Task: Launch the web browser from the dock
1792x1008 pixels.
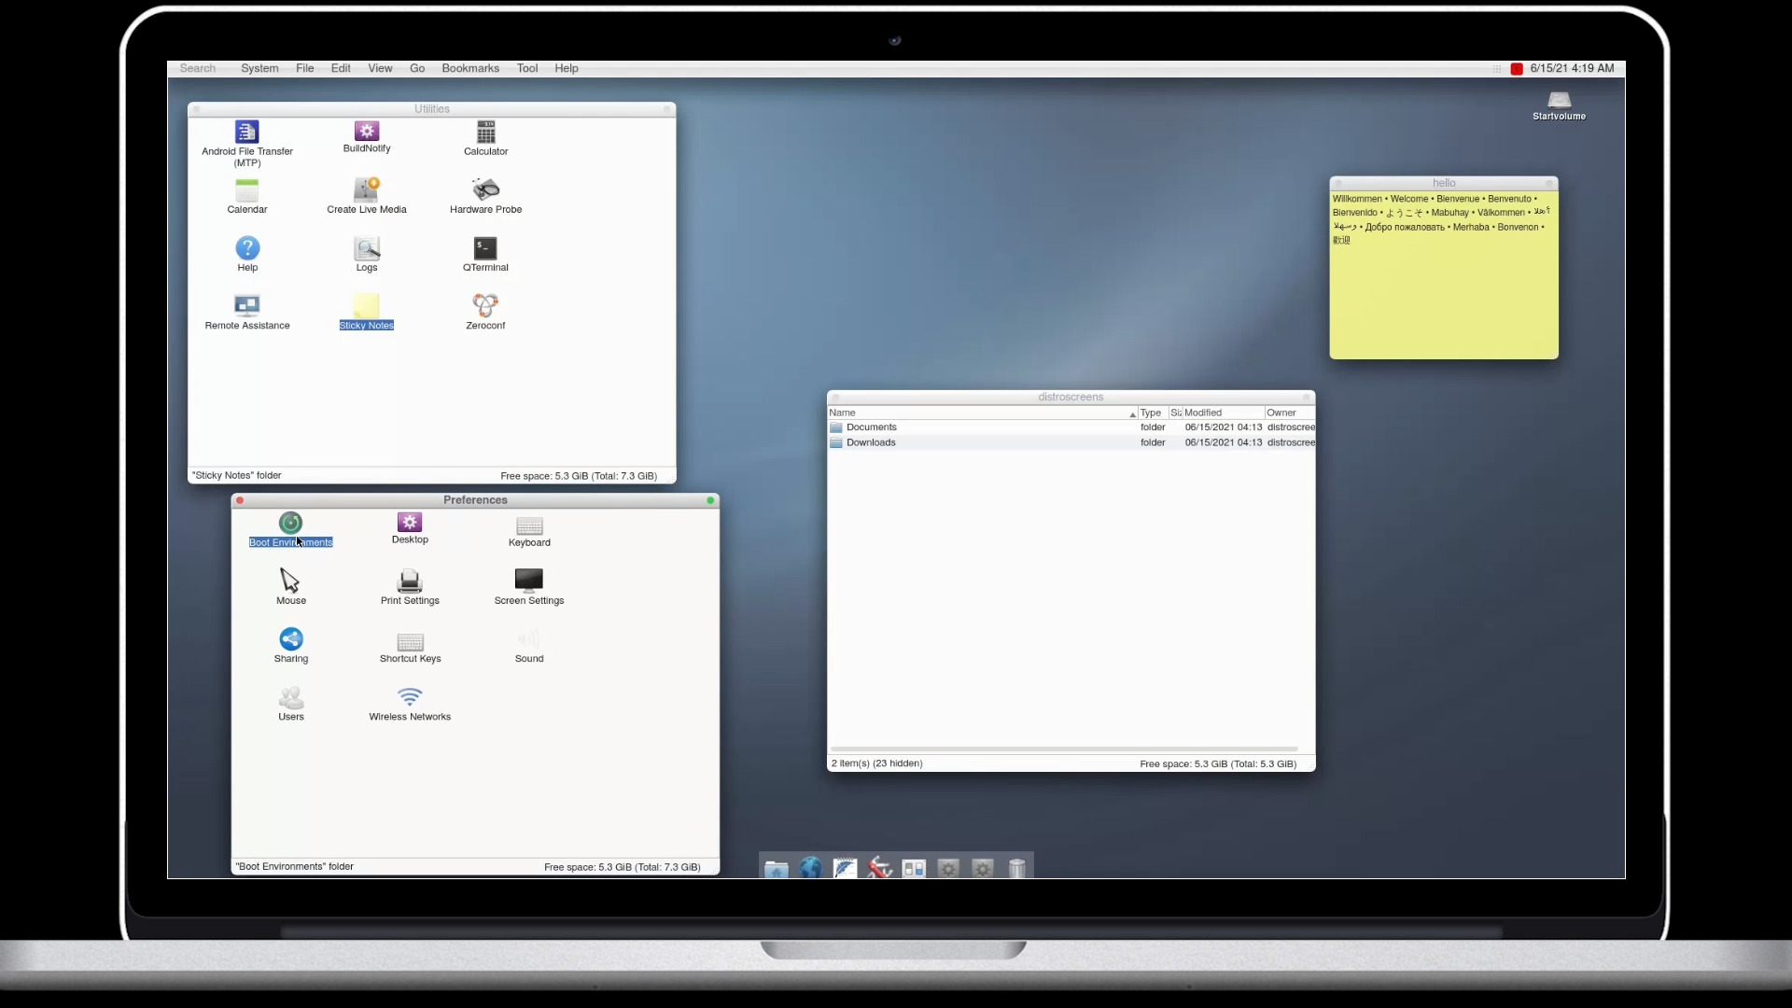Action: pyautogui.click(x=809, y=867)
